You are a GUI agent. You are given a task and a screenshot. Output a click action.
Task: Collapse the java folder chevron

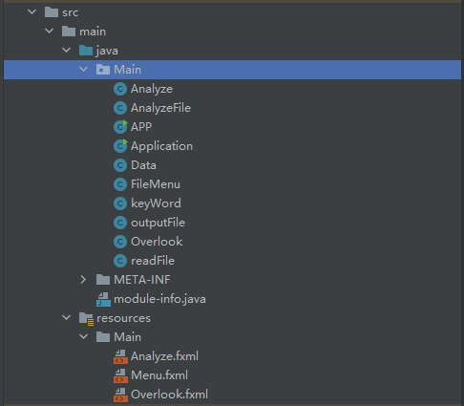[66, 51]
